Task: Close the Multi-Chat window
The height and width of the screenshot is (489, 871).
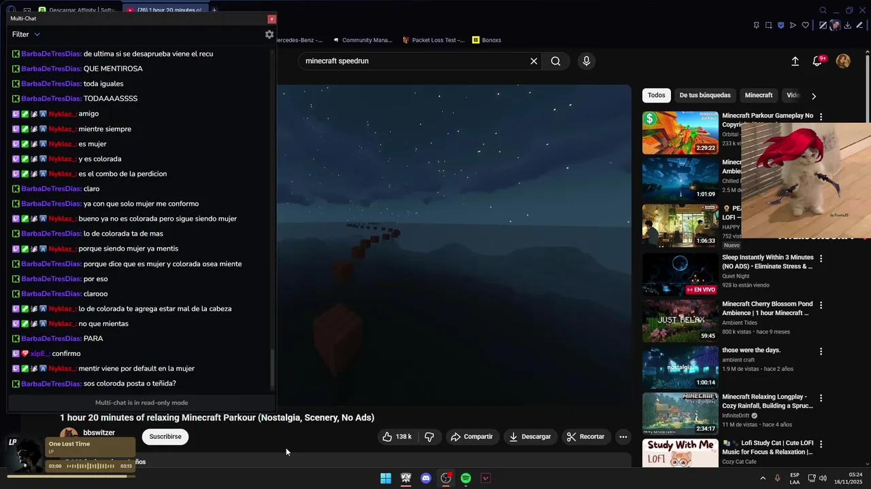Action: point(272,19)
